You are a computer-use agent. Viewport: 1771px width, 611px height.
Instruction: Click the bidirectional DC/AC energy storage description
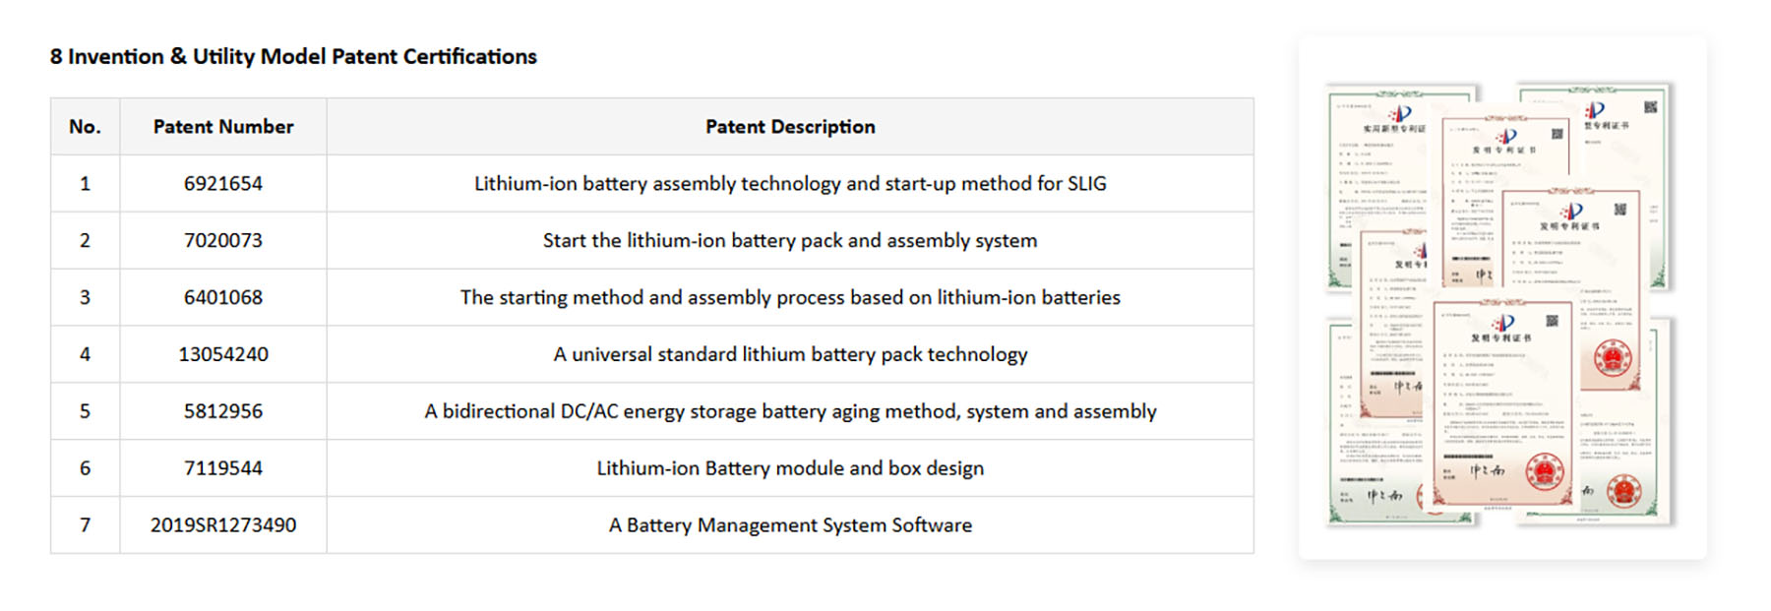pyautogui.click(x=790, y=412)
